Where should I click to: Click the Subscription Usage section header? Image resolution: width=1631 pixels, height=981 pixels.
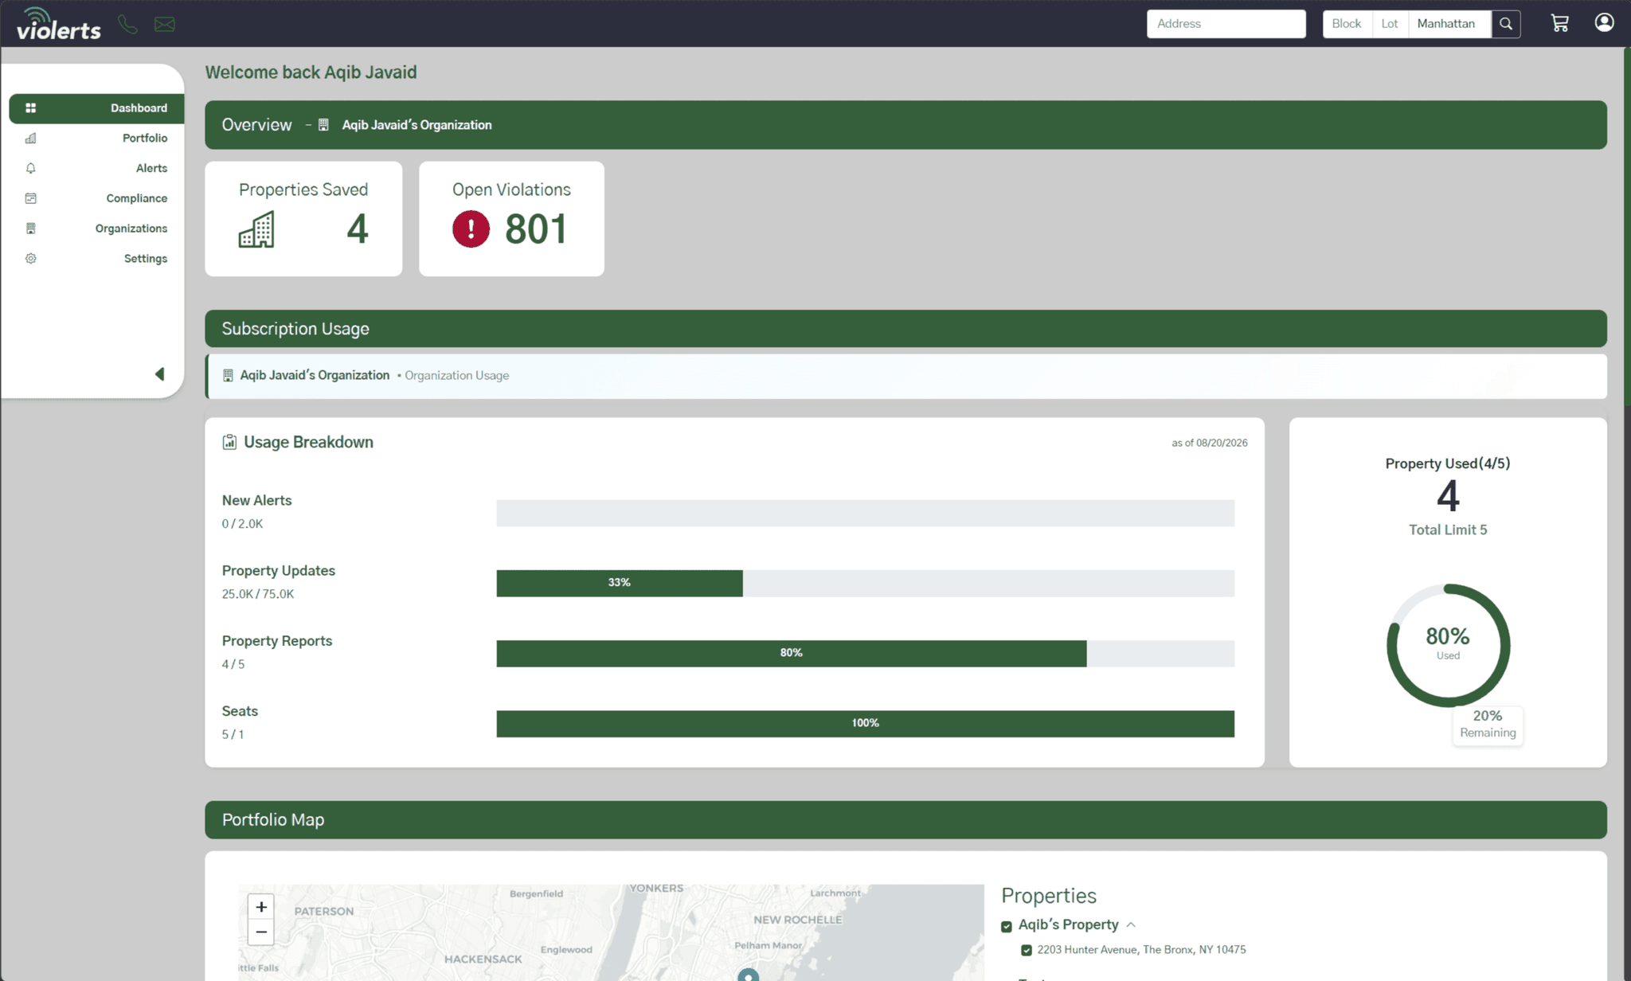coord(905,328)
